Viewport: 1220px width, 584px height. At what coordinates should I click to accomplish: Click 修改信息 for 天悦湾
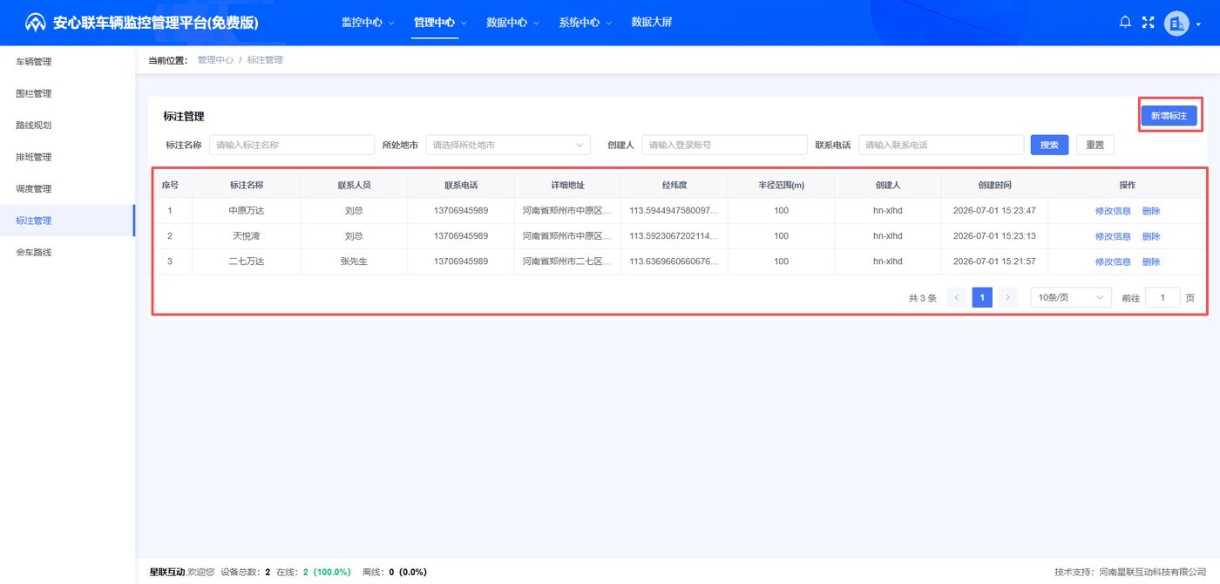coord(1113,236)
